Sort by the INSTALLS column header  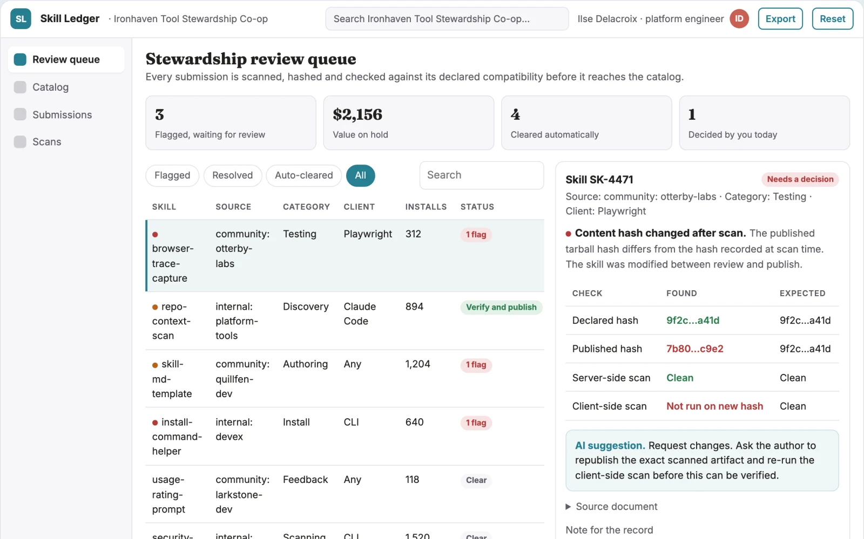(x=426, y=207)
